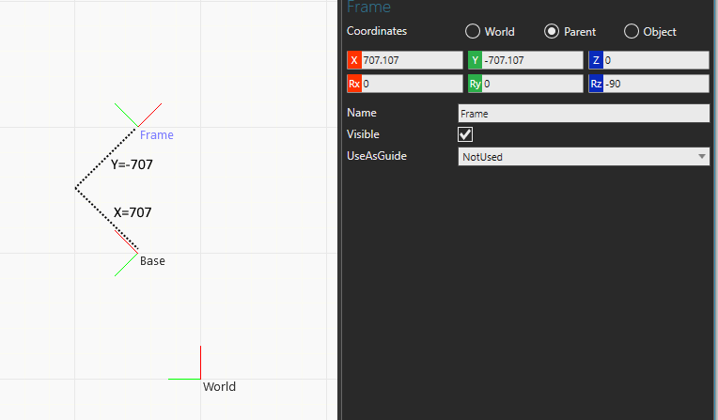Image resolution: width=718 pixels, height=420 pixels.
Task: Click the Name text field containing Frame
Action: point(583,113)
